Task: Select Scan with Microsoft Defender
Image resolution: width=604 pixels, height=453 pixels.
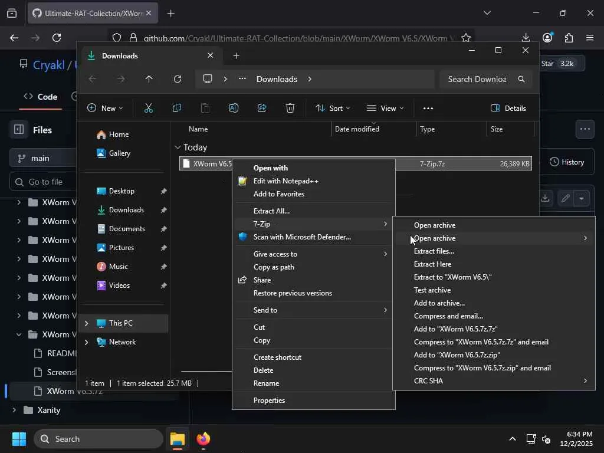Action: [x=301, y=237]
